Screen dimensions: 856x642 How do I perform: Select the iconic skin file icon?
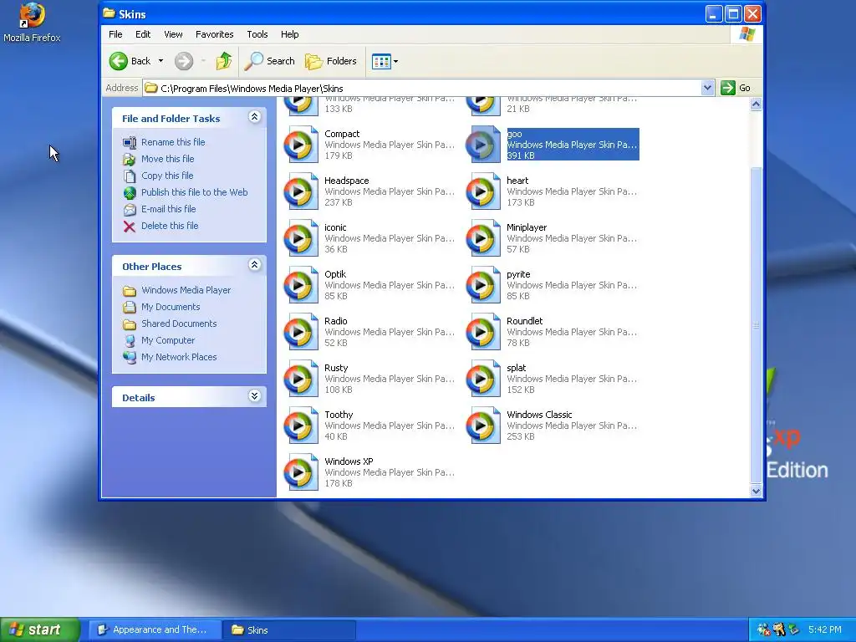(301, 238)
